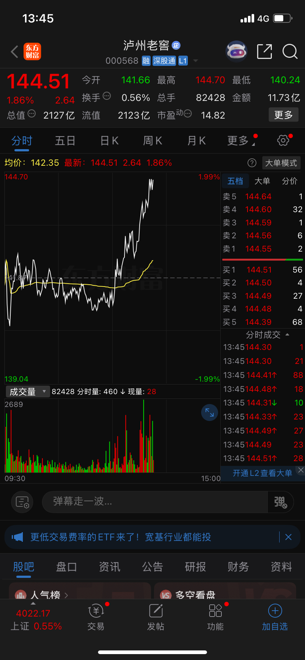
Task: Tap the stock name 泸州老窖 title
Action: click(x=146, y=45)
